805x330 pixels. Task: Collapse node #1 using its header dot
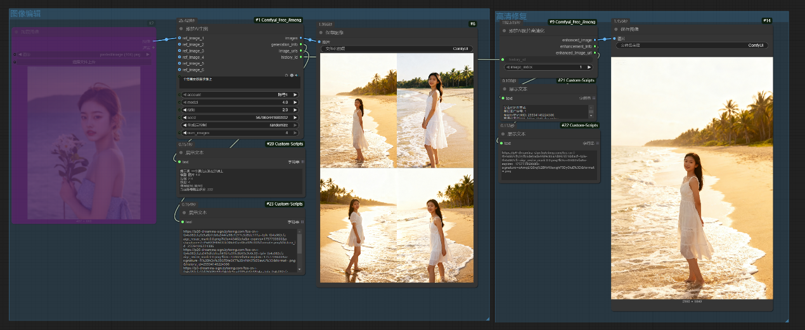click(x=181, y=29)
